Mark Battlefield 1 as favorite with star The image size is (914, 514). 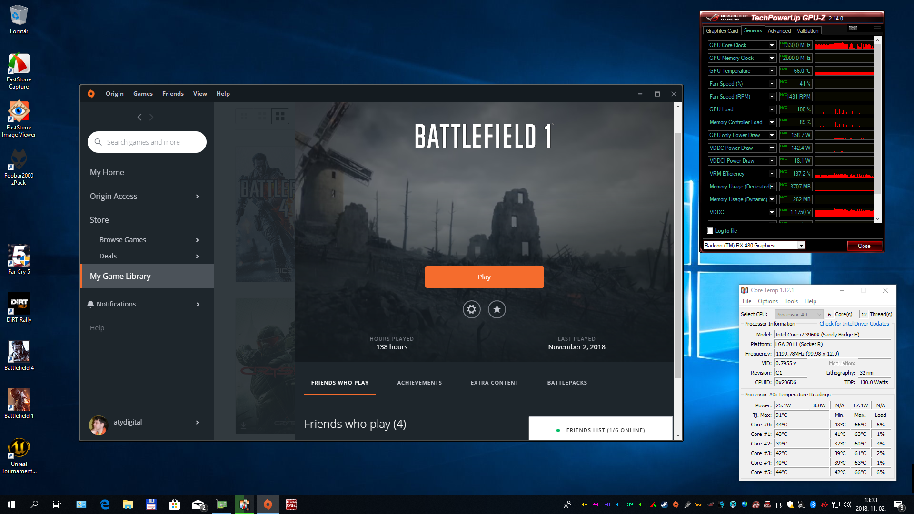[497, 309]
